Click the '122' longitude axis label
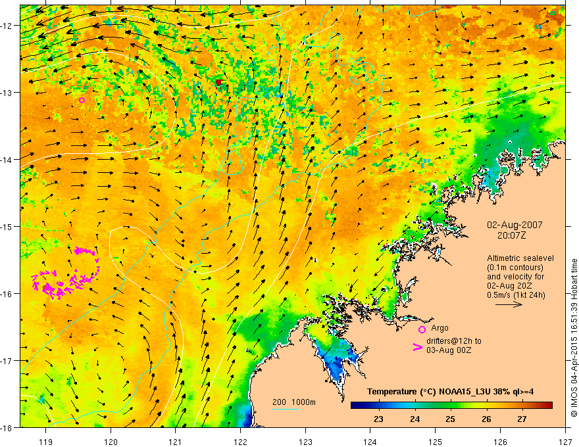579x447 pixels. [240, 442]
